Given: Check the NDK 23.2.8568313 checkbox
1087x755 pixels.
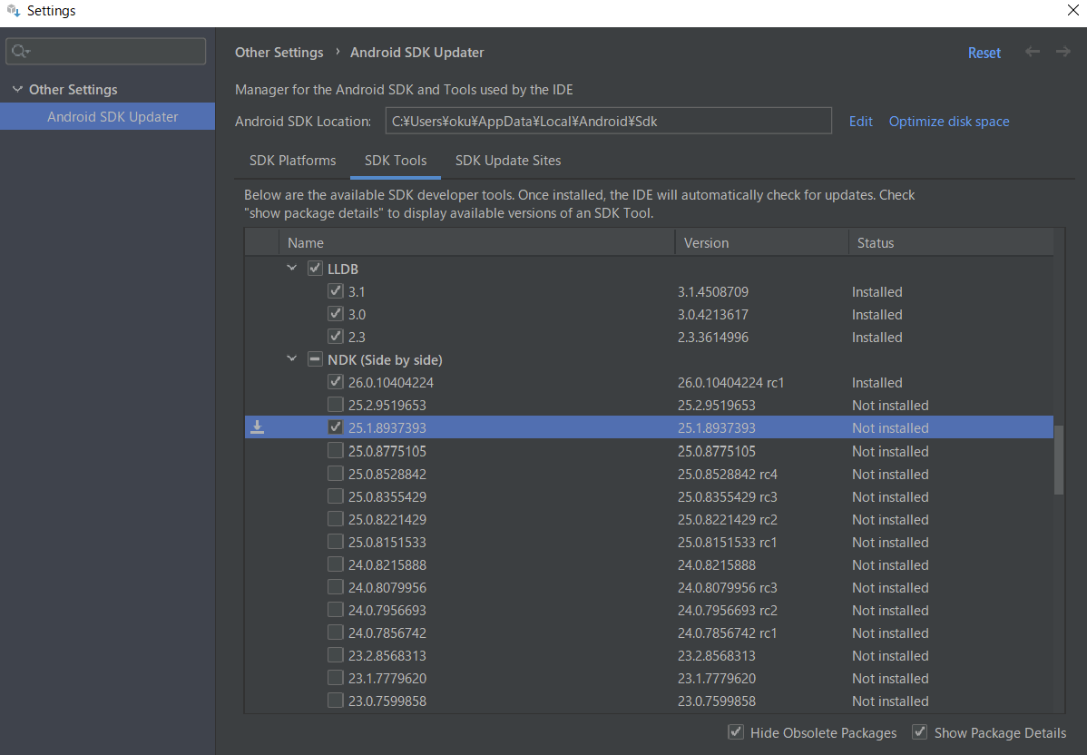Looking at the screenshot, I should [x=336, y=654].
